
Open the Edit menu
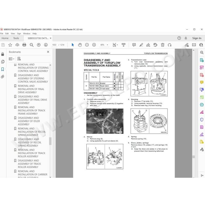pos(7,34)
